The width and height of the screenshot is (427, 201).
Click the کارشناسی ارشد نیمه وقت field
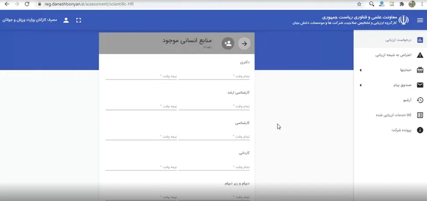tap(141, 106)
